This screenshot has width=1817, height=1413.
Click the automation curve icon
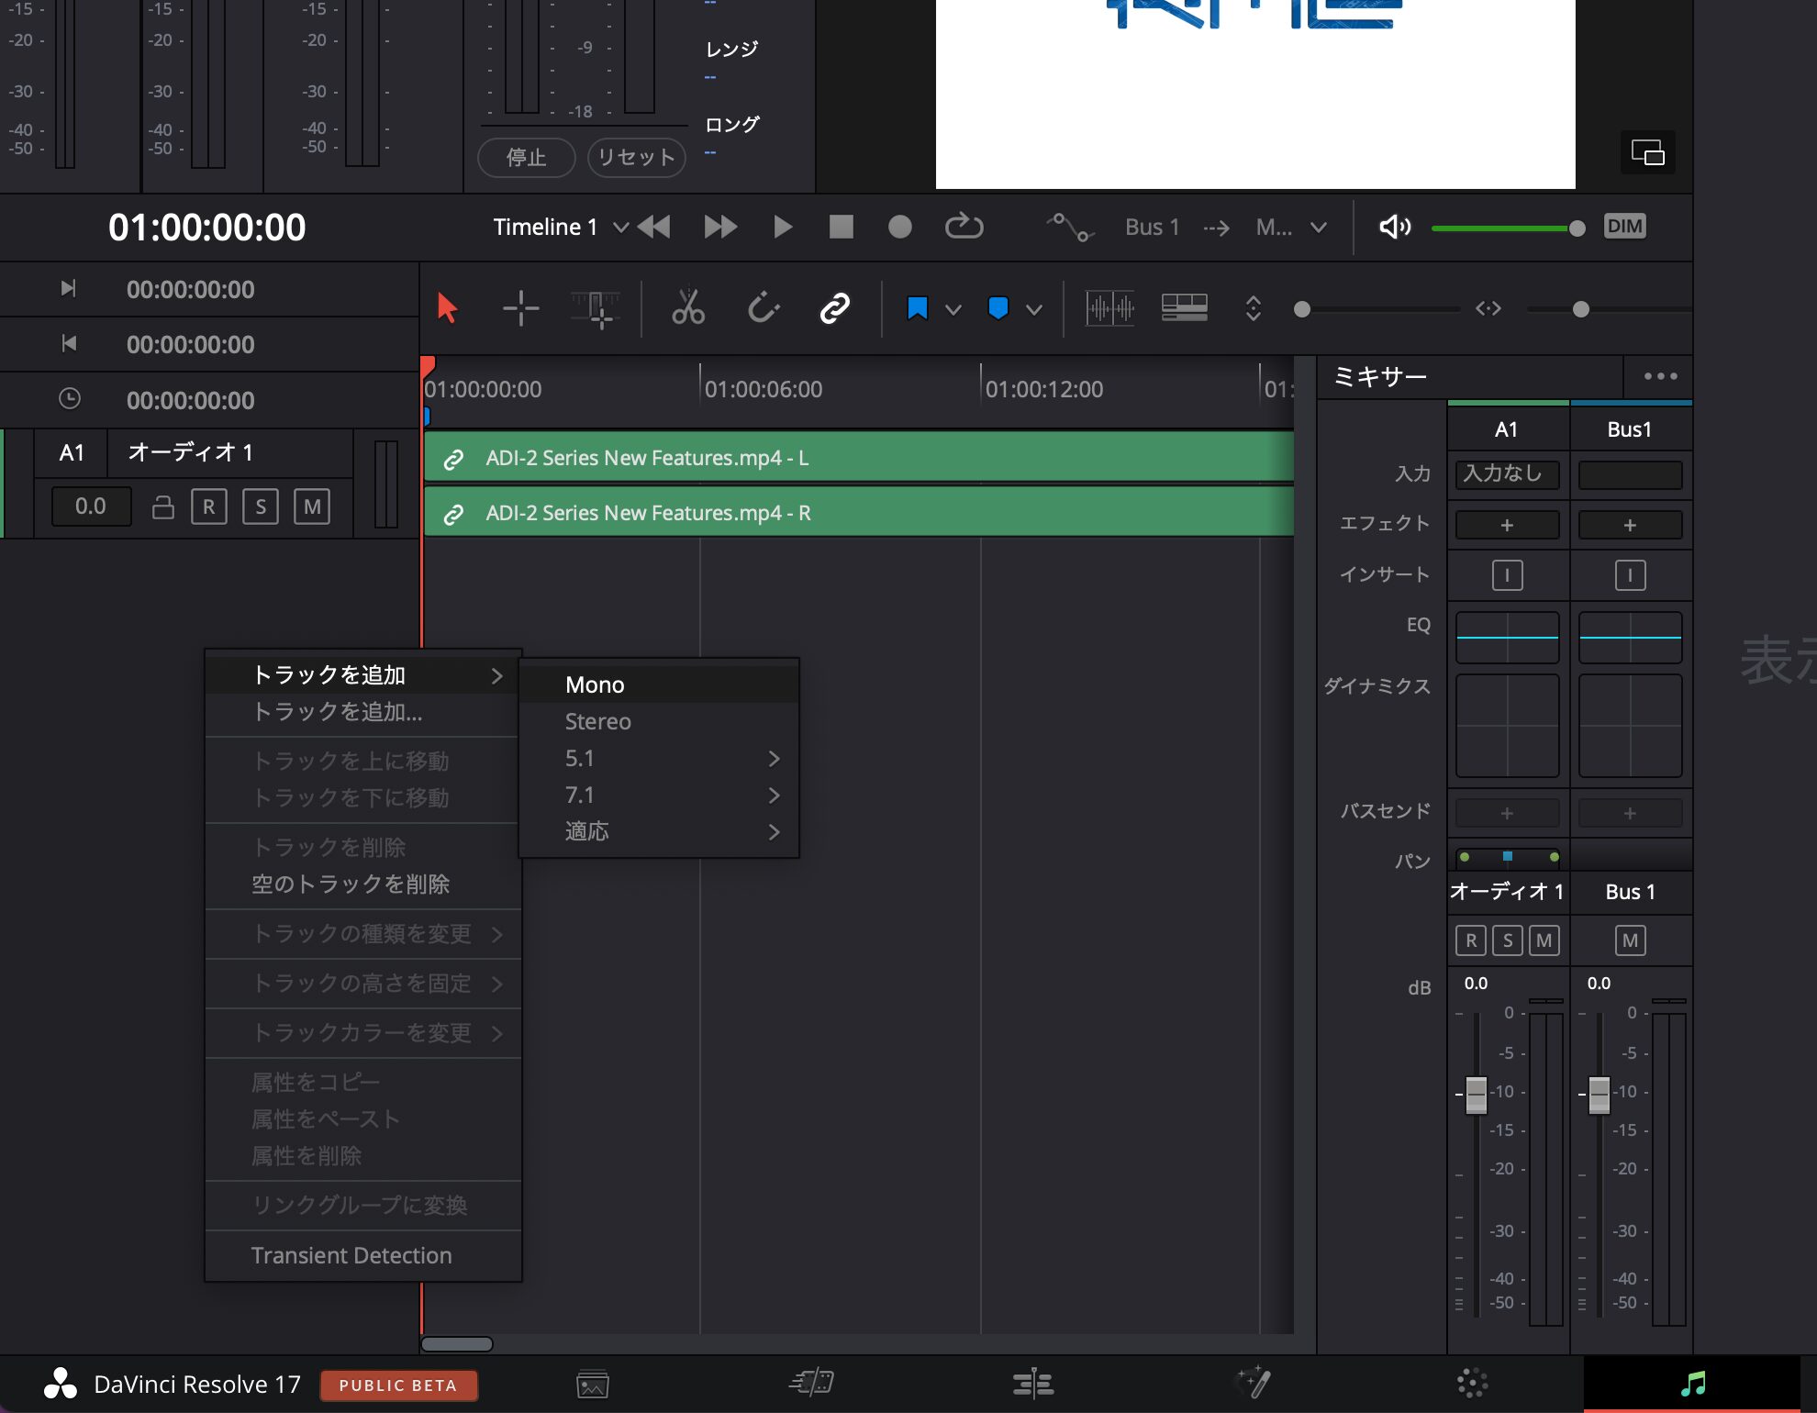pos(1070,227)
